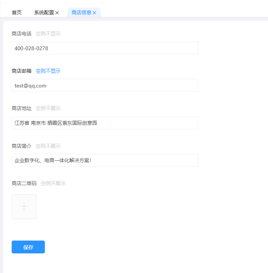Select the 商店信息 tab
The height and width of the screenshot is (273, 268).
point(81,12)
